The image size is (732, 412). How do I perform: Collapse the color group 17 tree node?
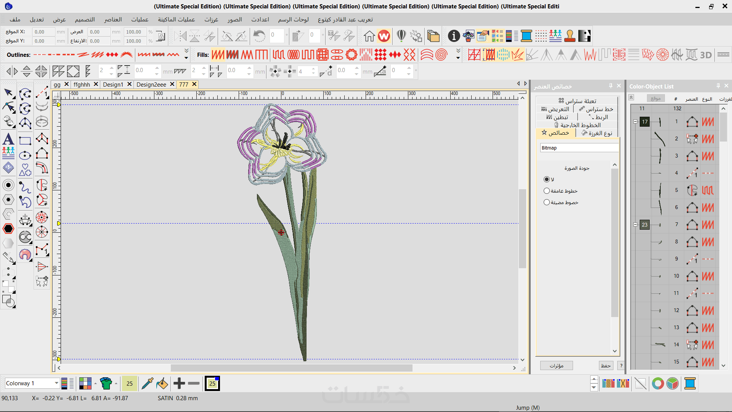[635, 122]
